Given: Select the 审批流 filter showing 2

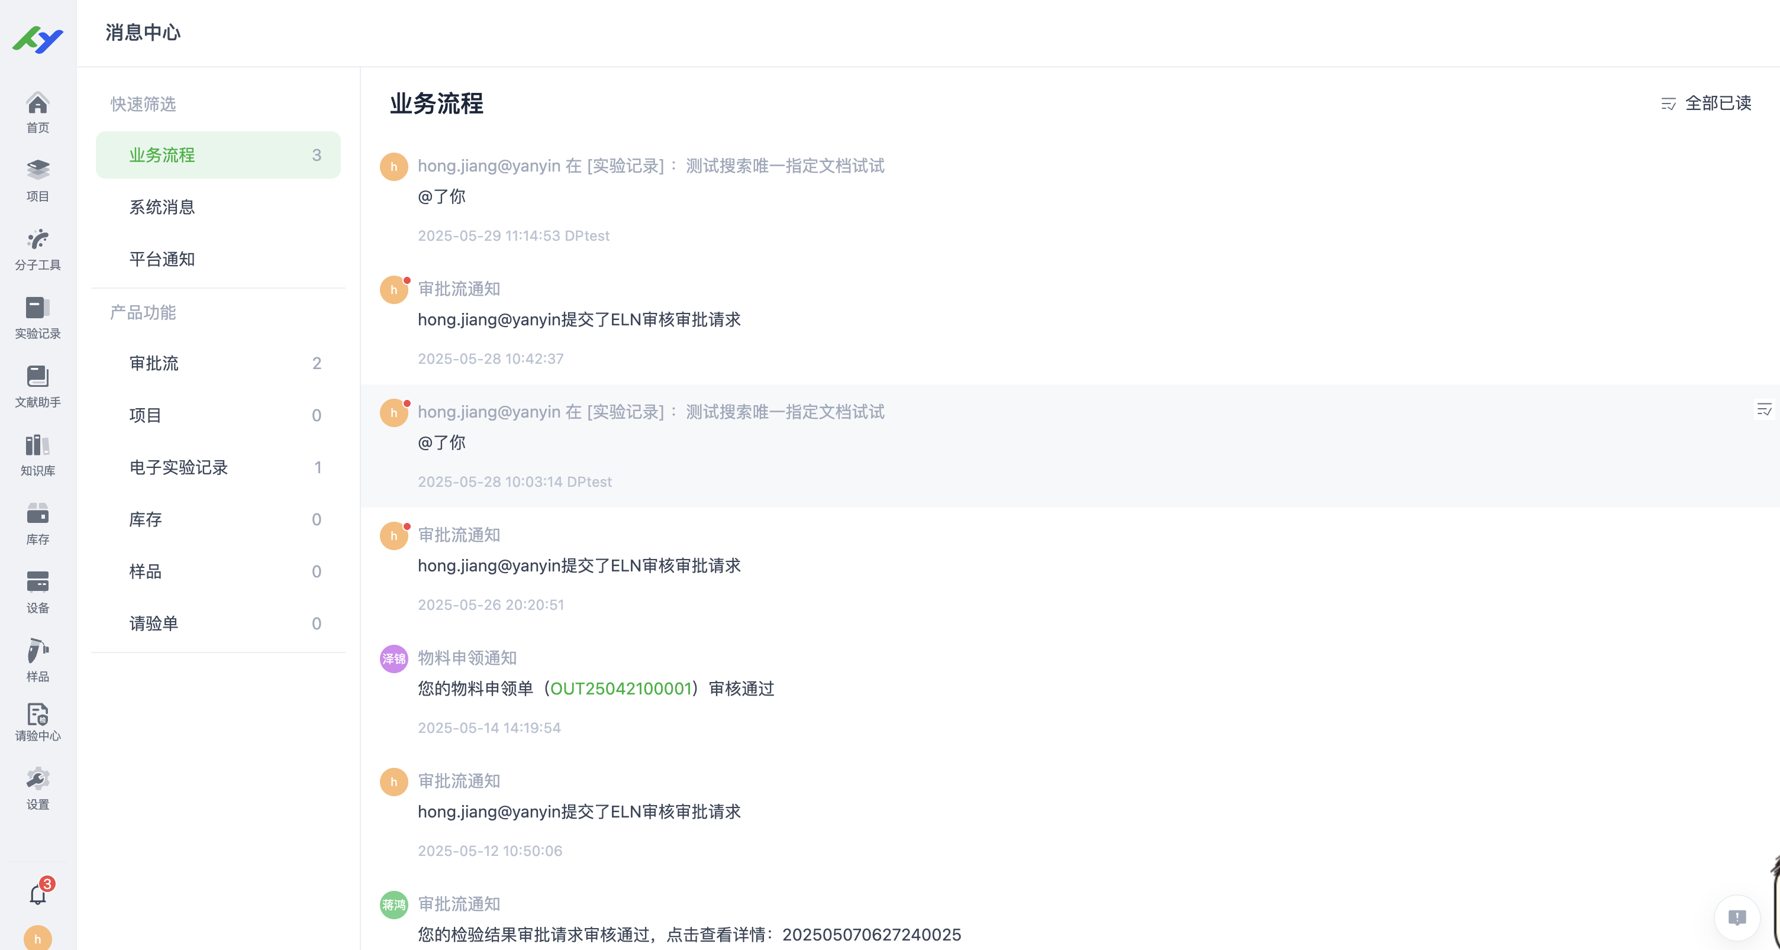Looking at the screenshot, I should [x=153, y=363].
